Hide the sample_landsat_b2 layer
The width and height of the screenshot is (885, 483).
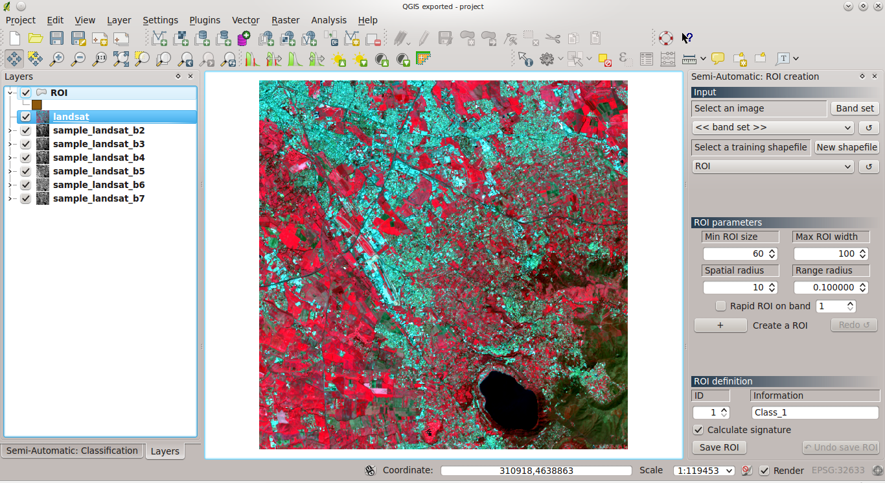(x=25, y=130)
